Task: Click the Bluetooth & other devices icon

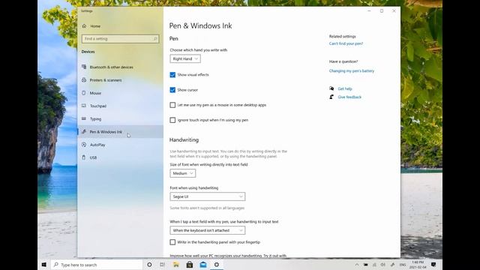Action: tap(84, 67)
